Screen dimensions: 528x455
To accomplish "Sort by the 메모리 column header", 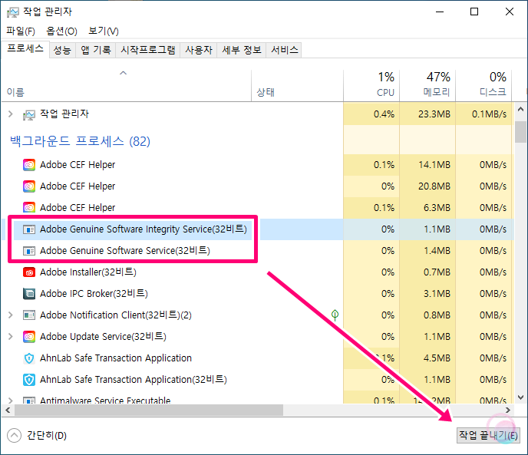I will pos(427,85).
